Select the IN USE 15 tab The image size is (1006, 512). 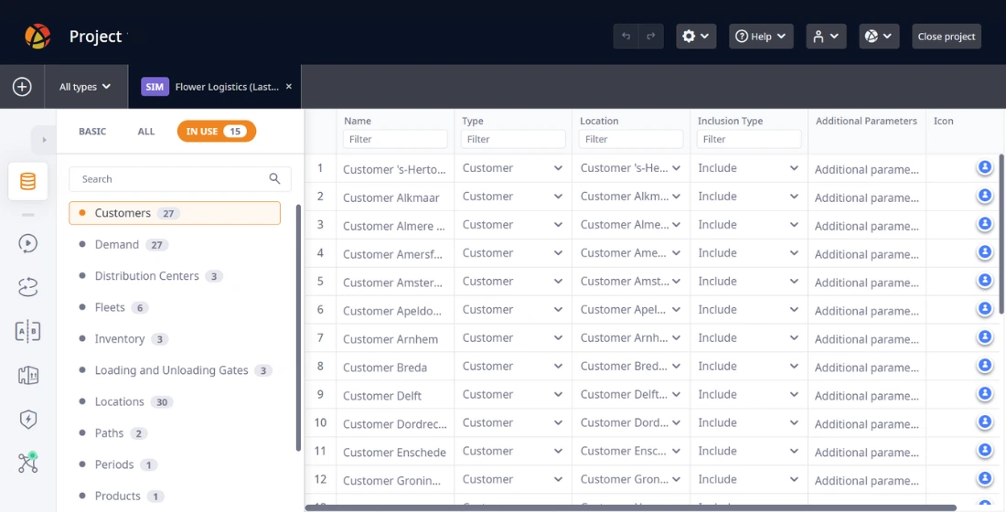pyautogui.click(x=216, y=132)
